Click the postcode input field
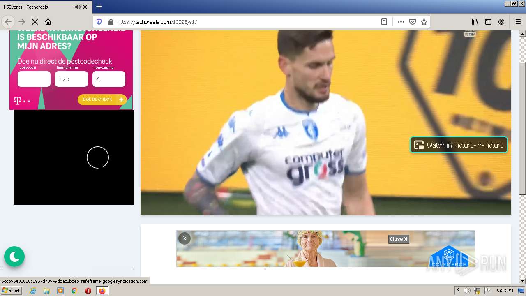Viewport: 526px width, 296px height. (x=34, y=79)
